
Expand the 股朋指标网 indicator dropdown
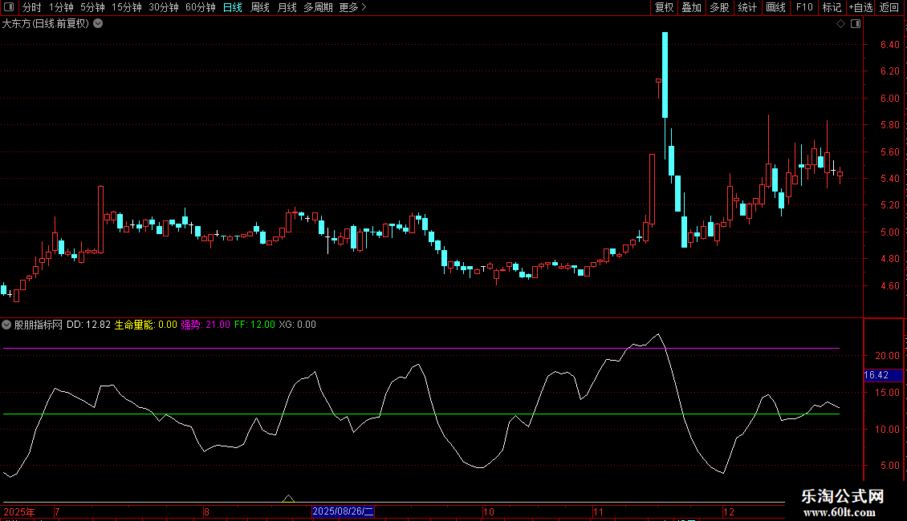click(x=6, y=325)
